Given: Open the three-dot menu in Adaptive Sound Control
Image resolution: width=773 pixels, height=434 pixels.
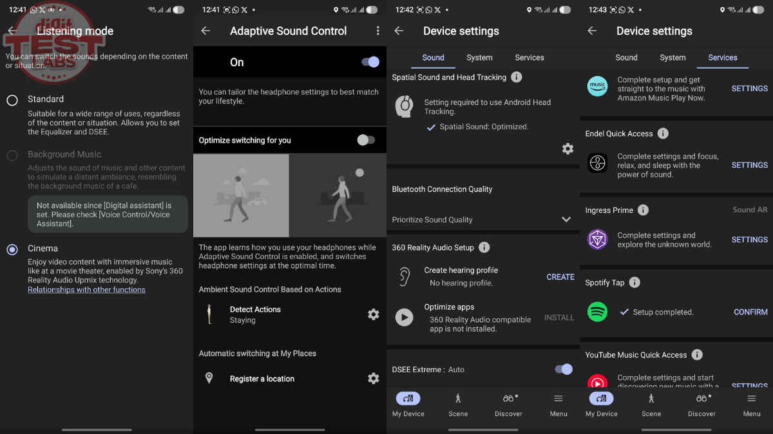Looking at the screenshot, I should (377, 31).
